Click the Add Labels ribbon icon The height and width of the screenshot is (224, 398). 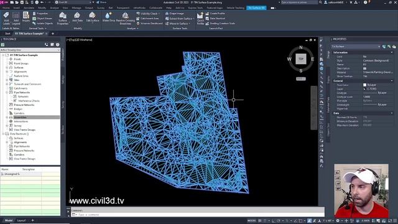point(6,18)
